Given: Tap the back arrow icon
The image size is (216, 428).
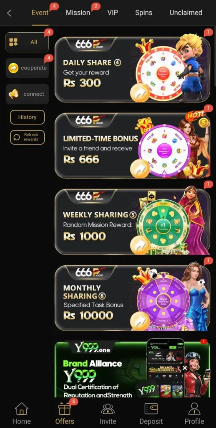Looking at the screenshot, I should pos(9,13).
